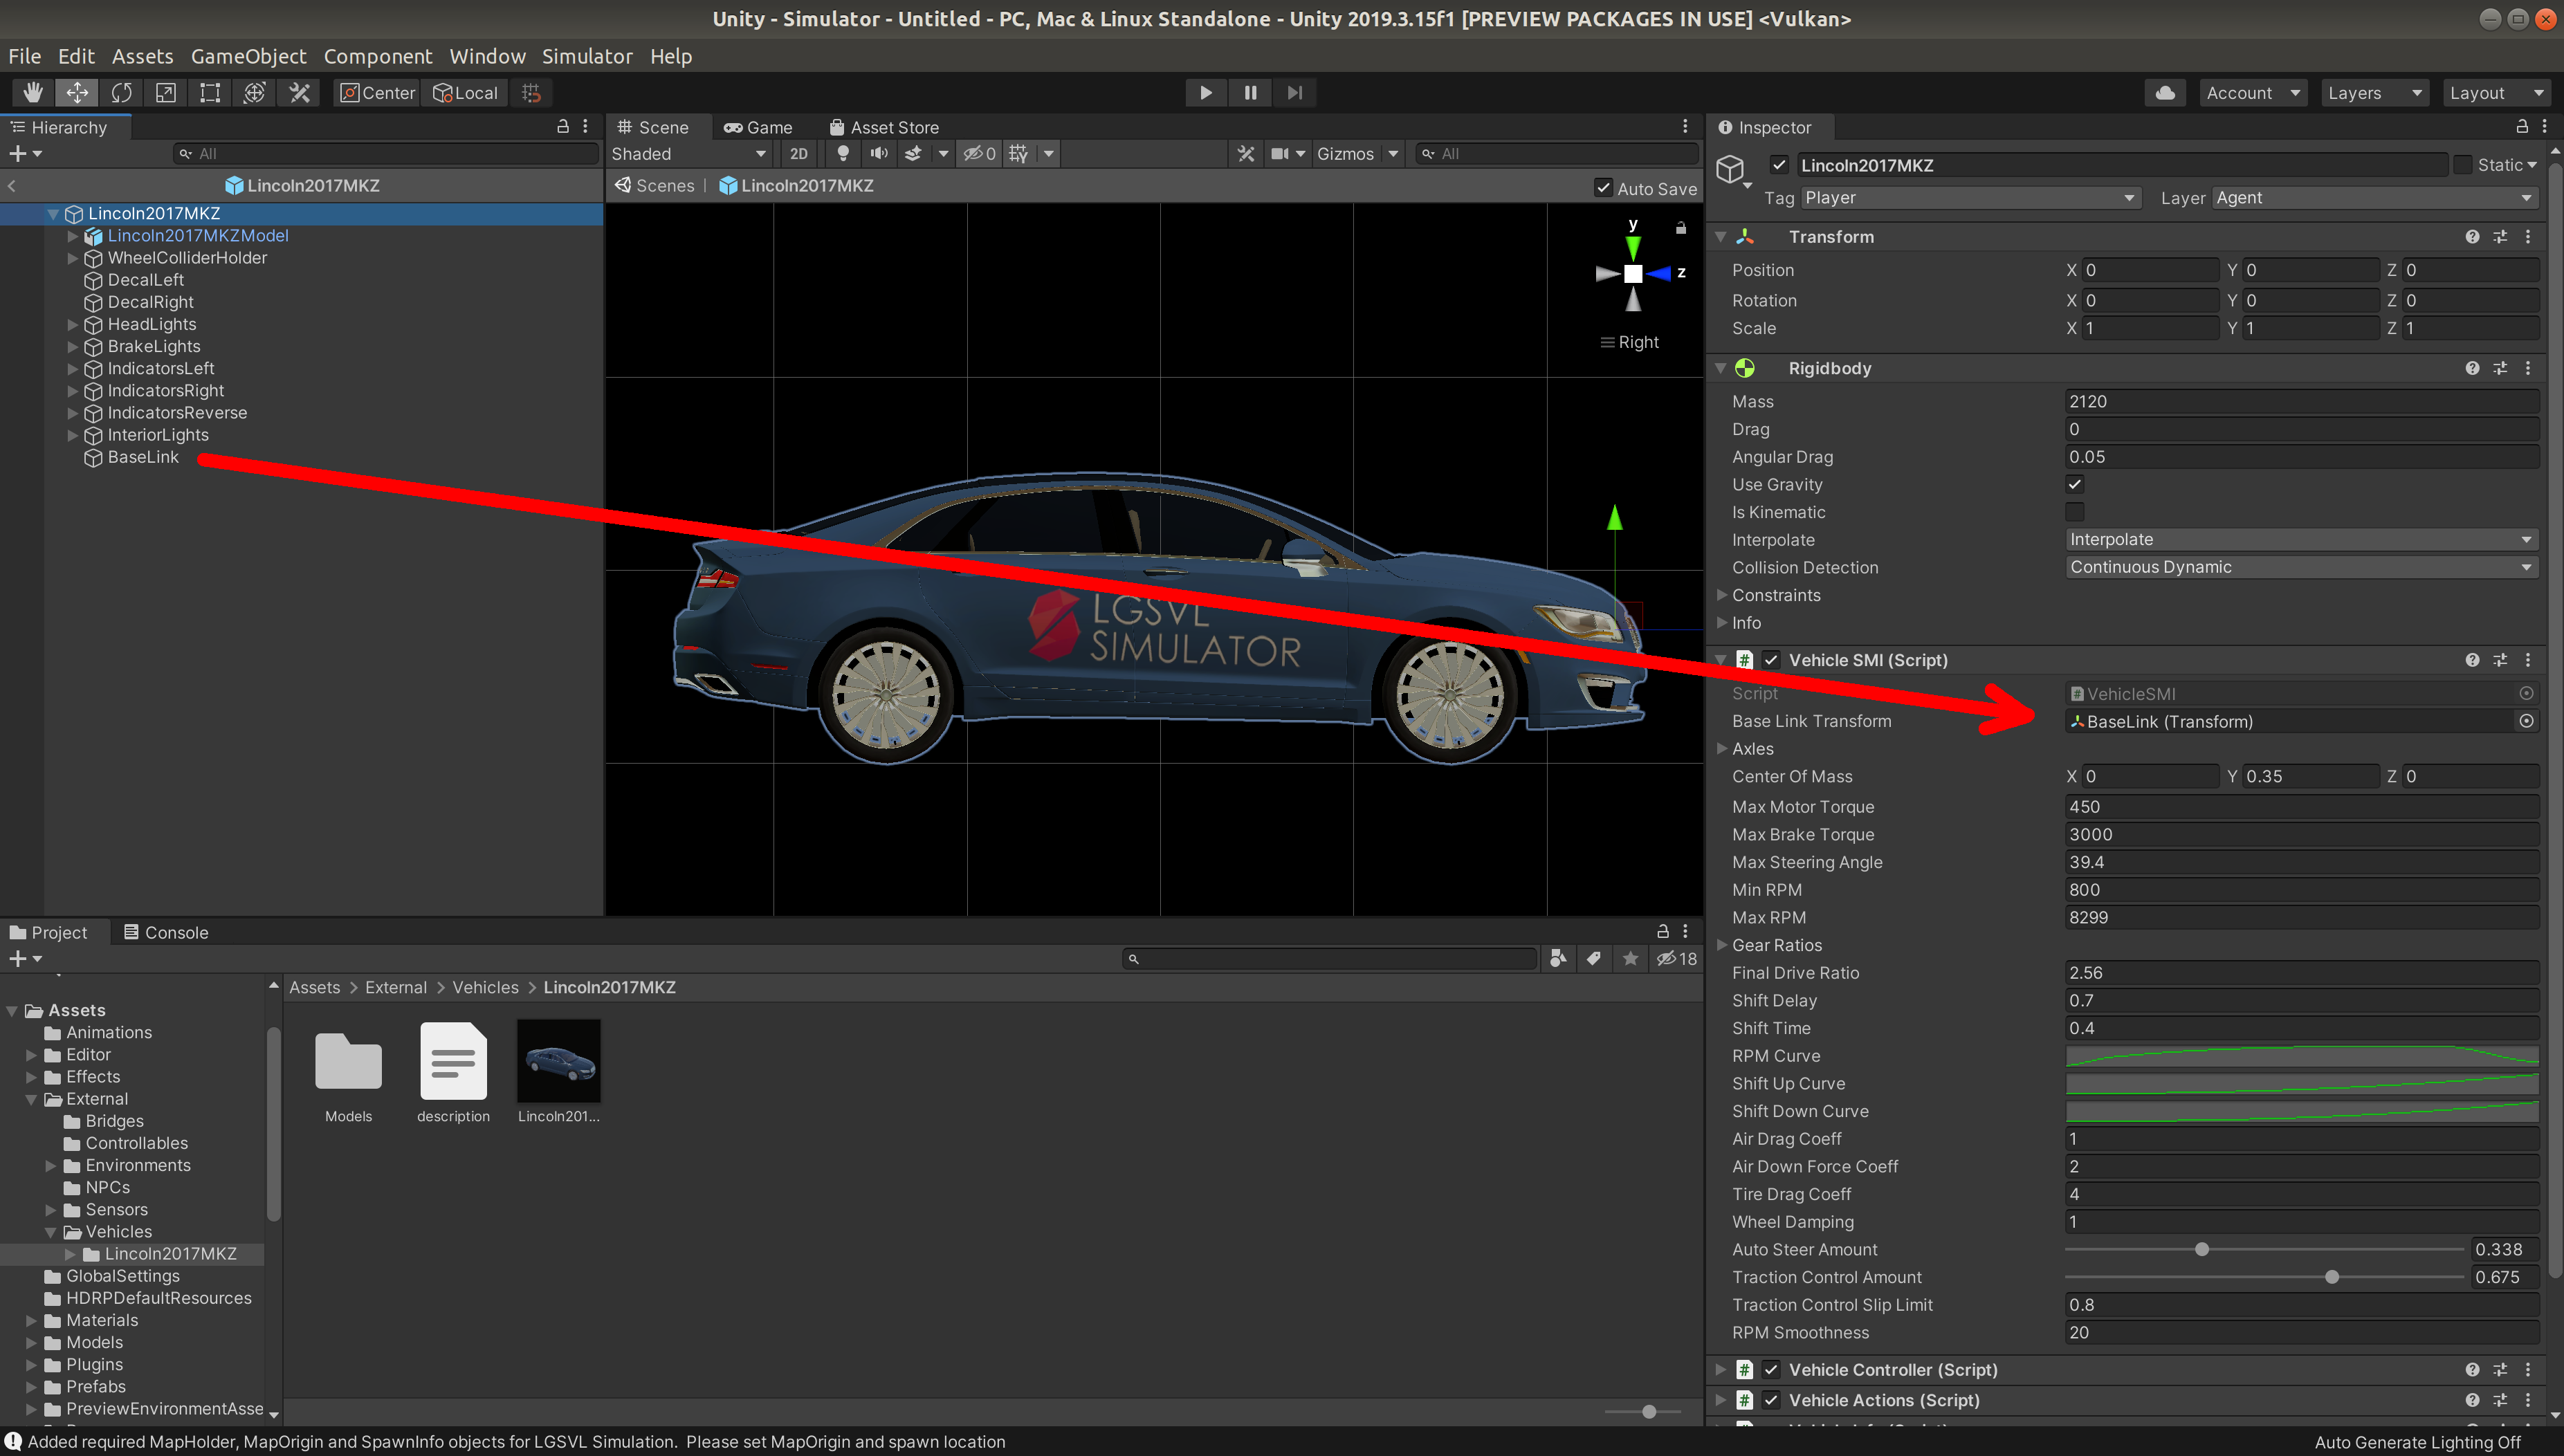This screenshot has width=2564, height=1456.
Task: Expand the Gear Ratios section
Action: pos(1722,945)
